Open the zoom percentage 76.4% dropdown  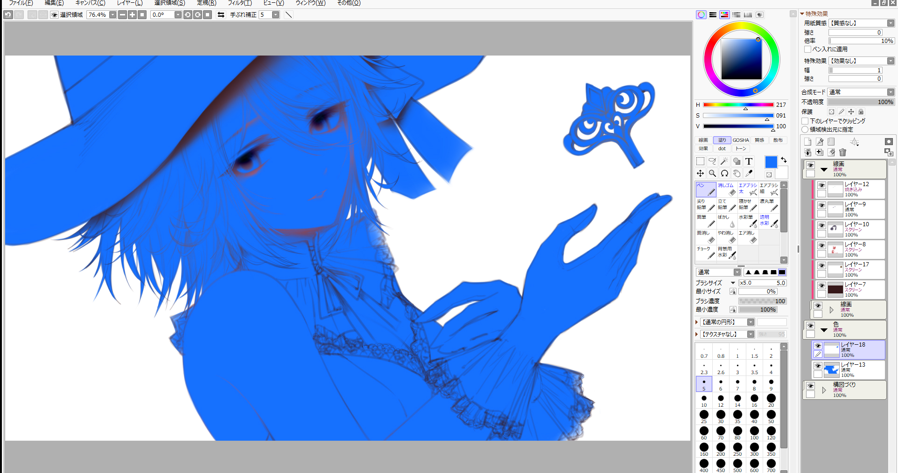click(x=112, y=15)
